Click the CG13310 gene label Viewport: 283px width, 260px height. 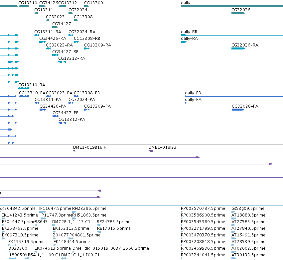point(28,3)
